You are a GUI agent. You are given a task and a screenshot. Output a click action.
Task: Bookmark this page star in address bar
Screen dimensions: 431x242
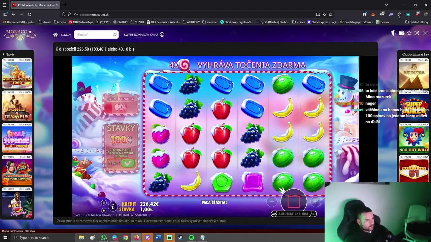pos(331,14)
